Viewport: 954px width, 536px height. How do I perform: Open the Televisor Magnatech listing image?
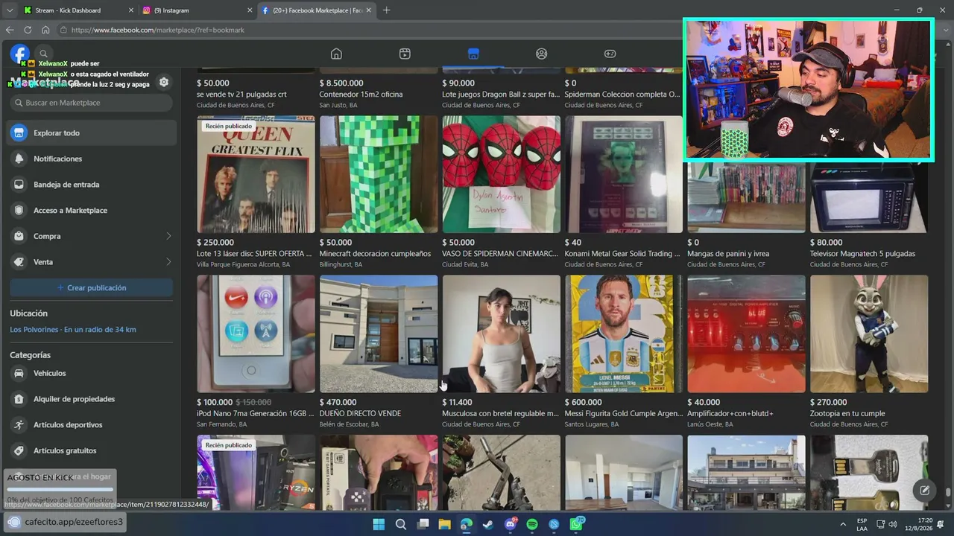coord(869,197)
